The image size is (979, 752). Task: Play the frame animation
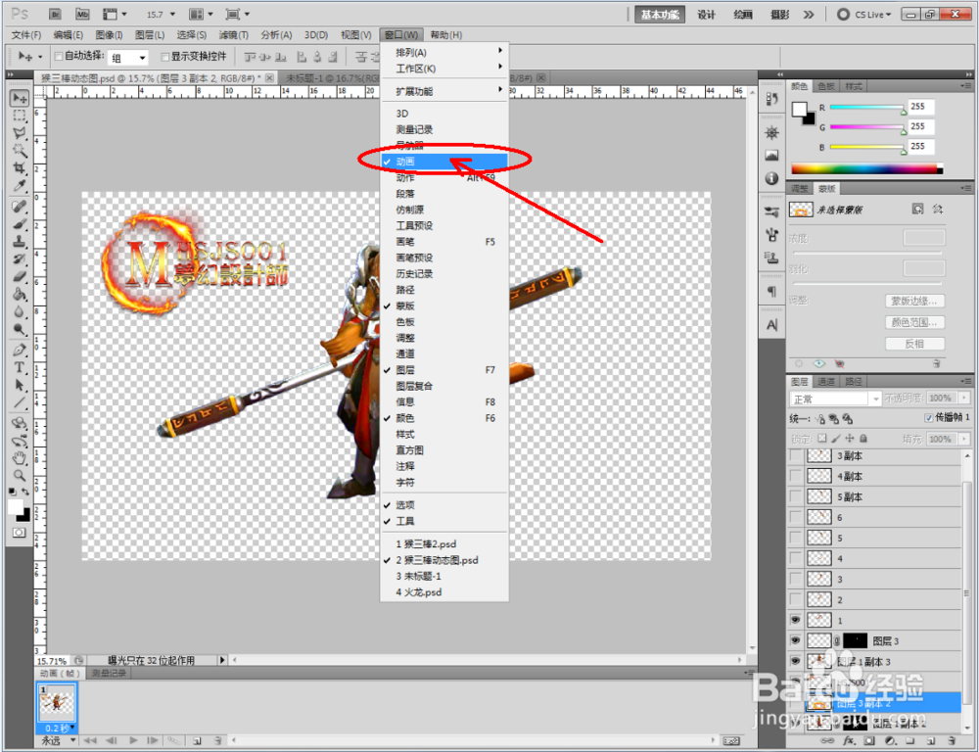[x=133, y=740]
